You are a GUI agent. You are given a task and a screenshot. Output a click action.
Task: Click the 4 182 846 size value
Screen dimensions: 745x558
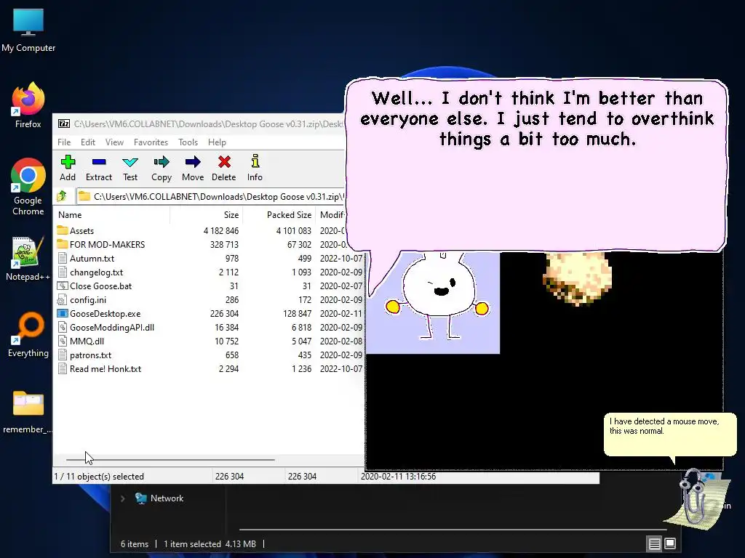(221, 230)
